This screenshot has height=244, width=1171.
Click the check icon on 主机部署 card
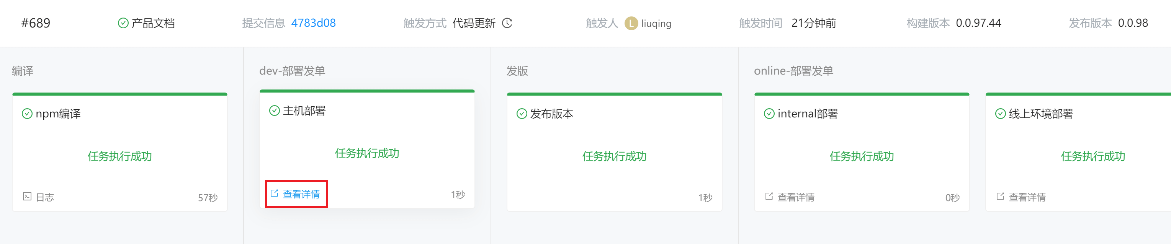click(274, 111)
